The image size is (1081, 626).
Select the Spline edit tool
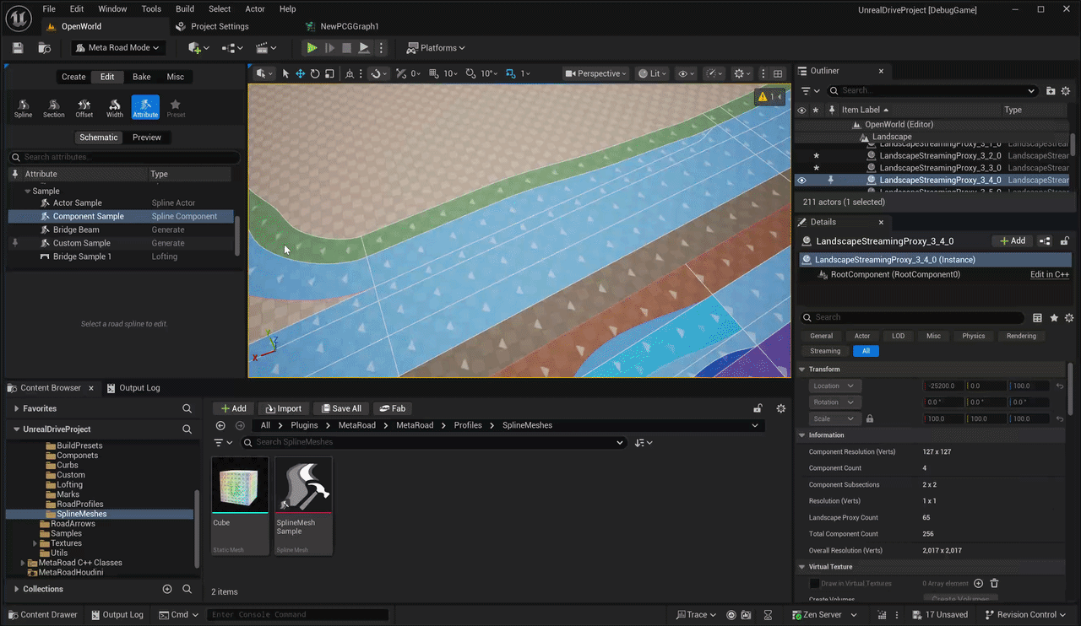pyautogui.click(x=23, y=108)
